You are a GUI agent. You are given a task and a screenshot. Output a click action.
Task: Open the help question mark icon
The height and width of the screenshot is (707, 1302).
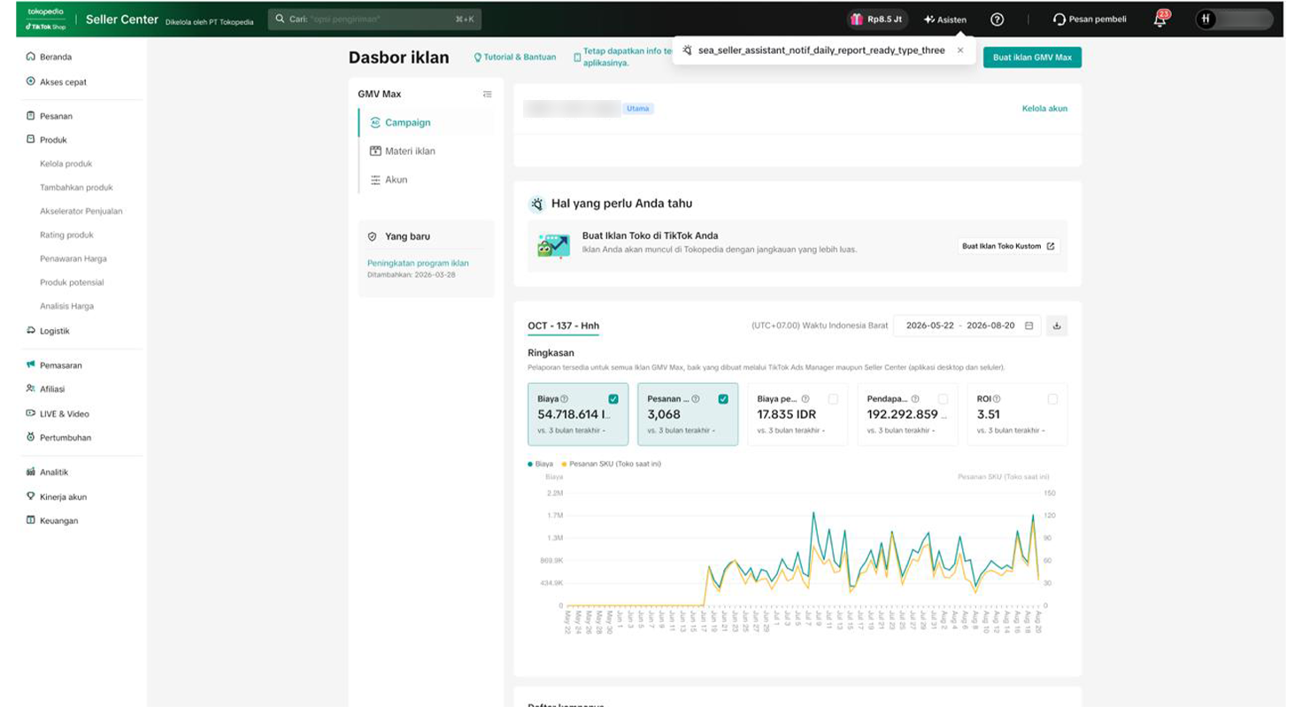tap(998, 19)
